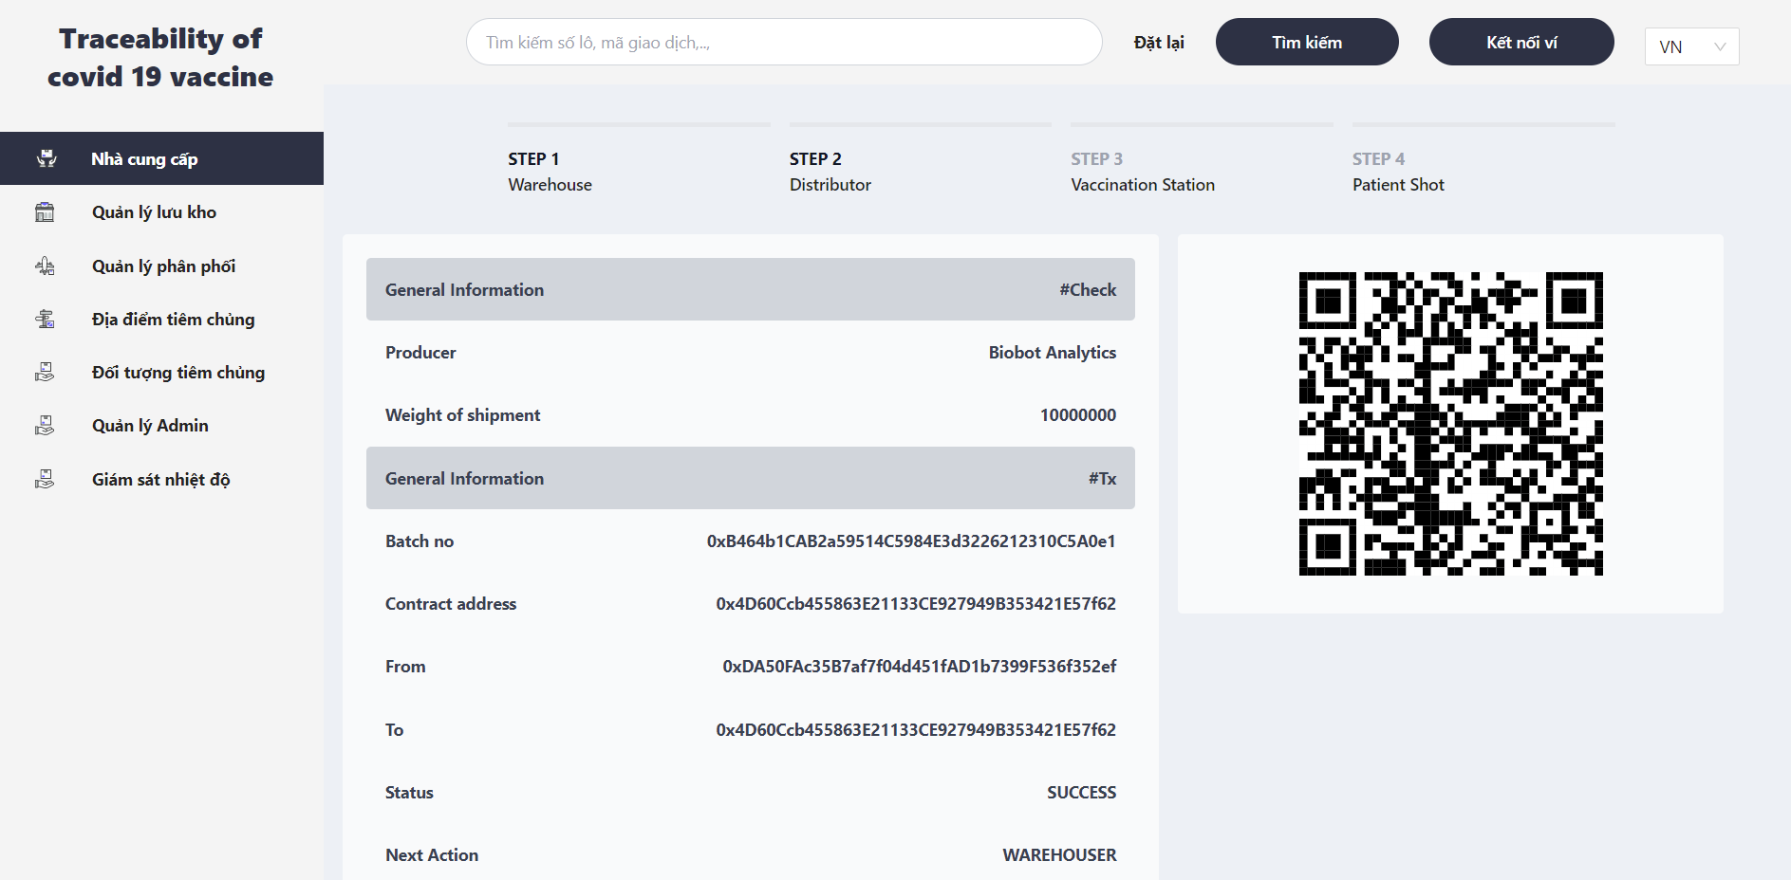
Task: Select Step 2 Distributor
Action: pos(920,159)
